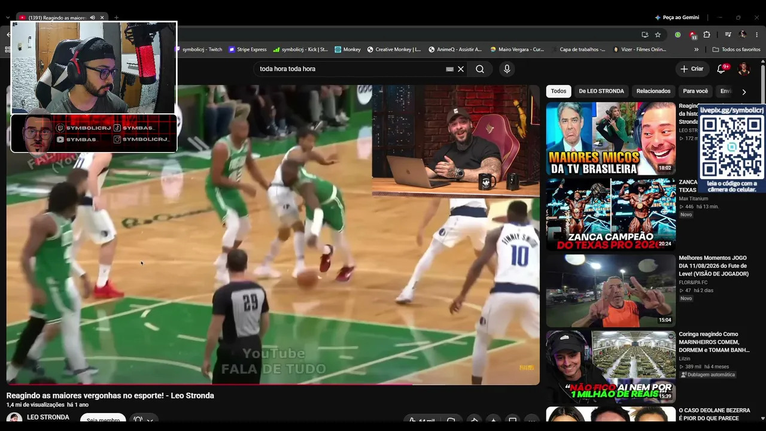Open the Vizer Filmes Online bookmark
Viewport: 766px width, 431px height.
coord(640,50)
